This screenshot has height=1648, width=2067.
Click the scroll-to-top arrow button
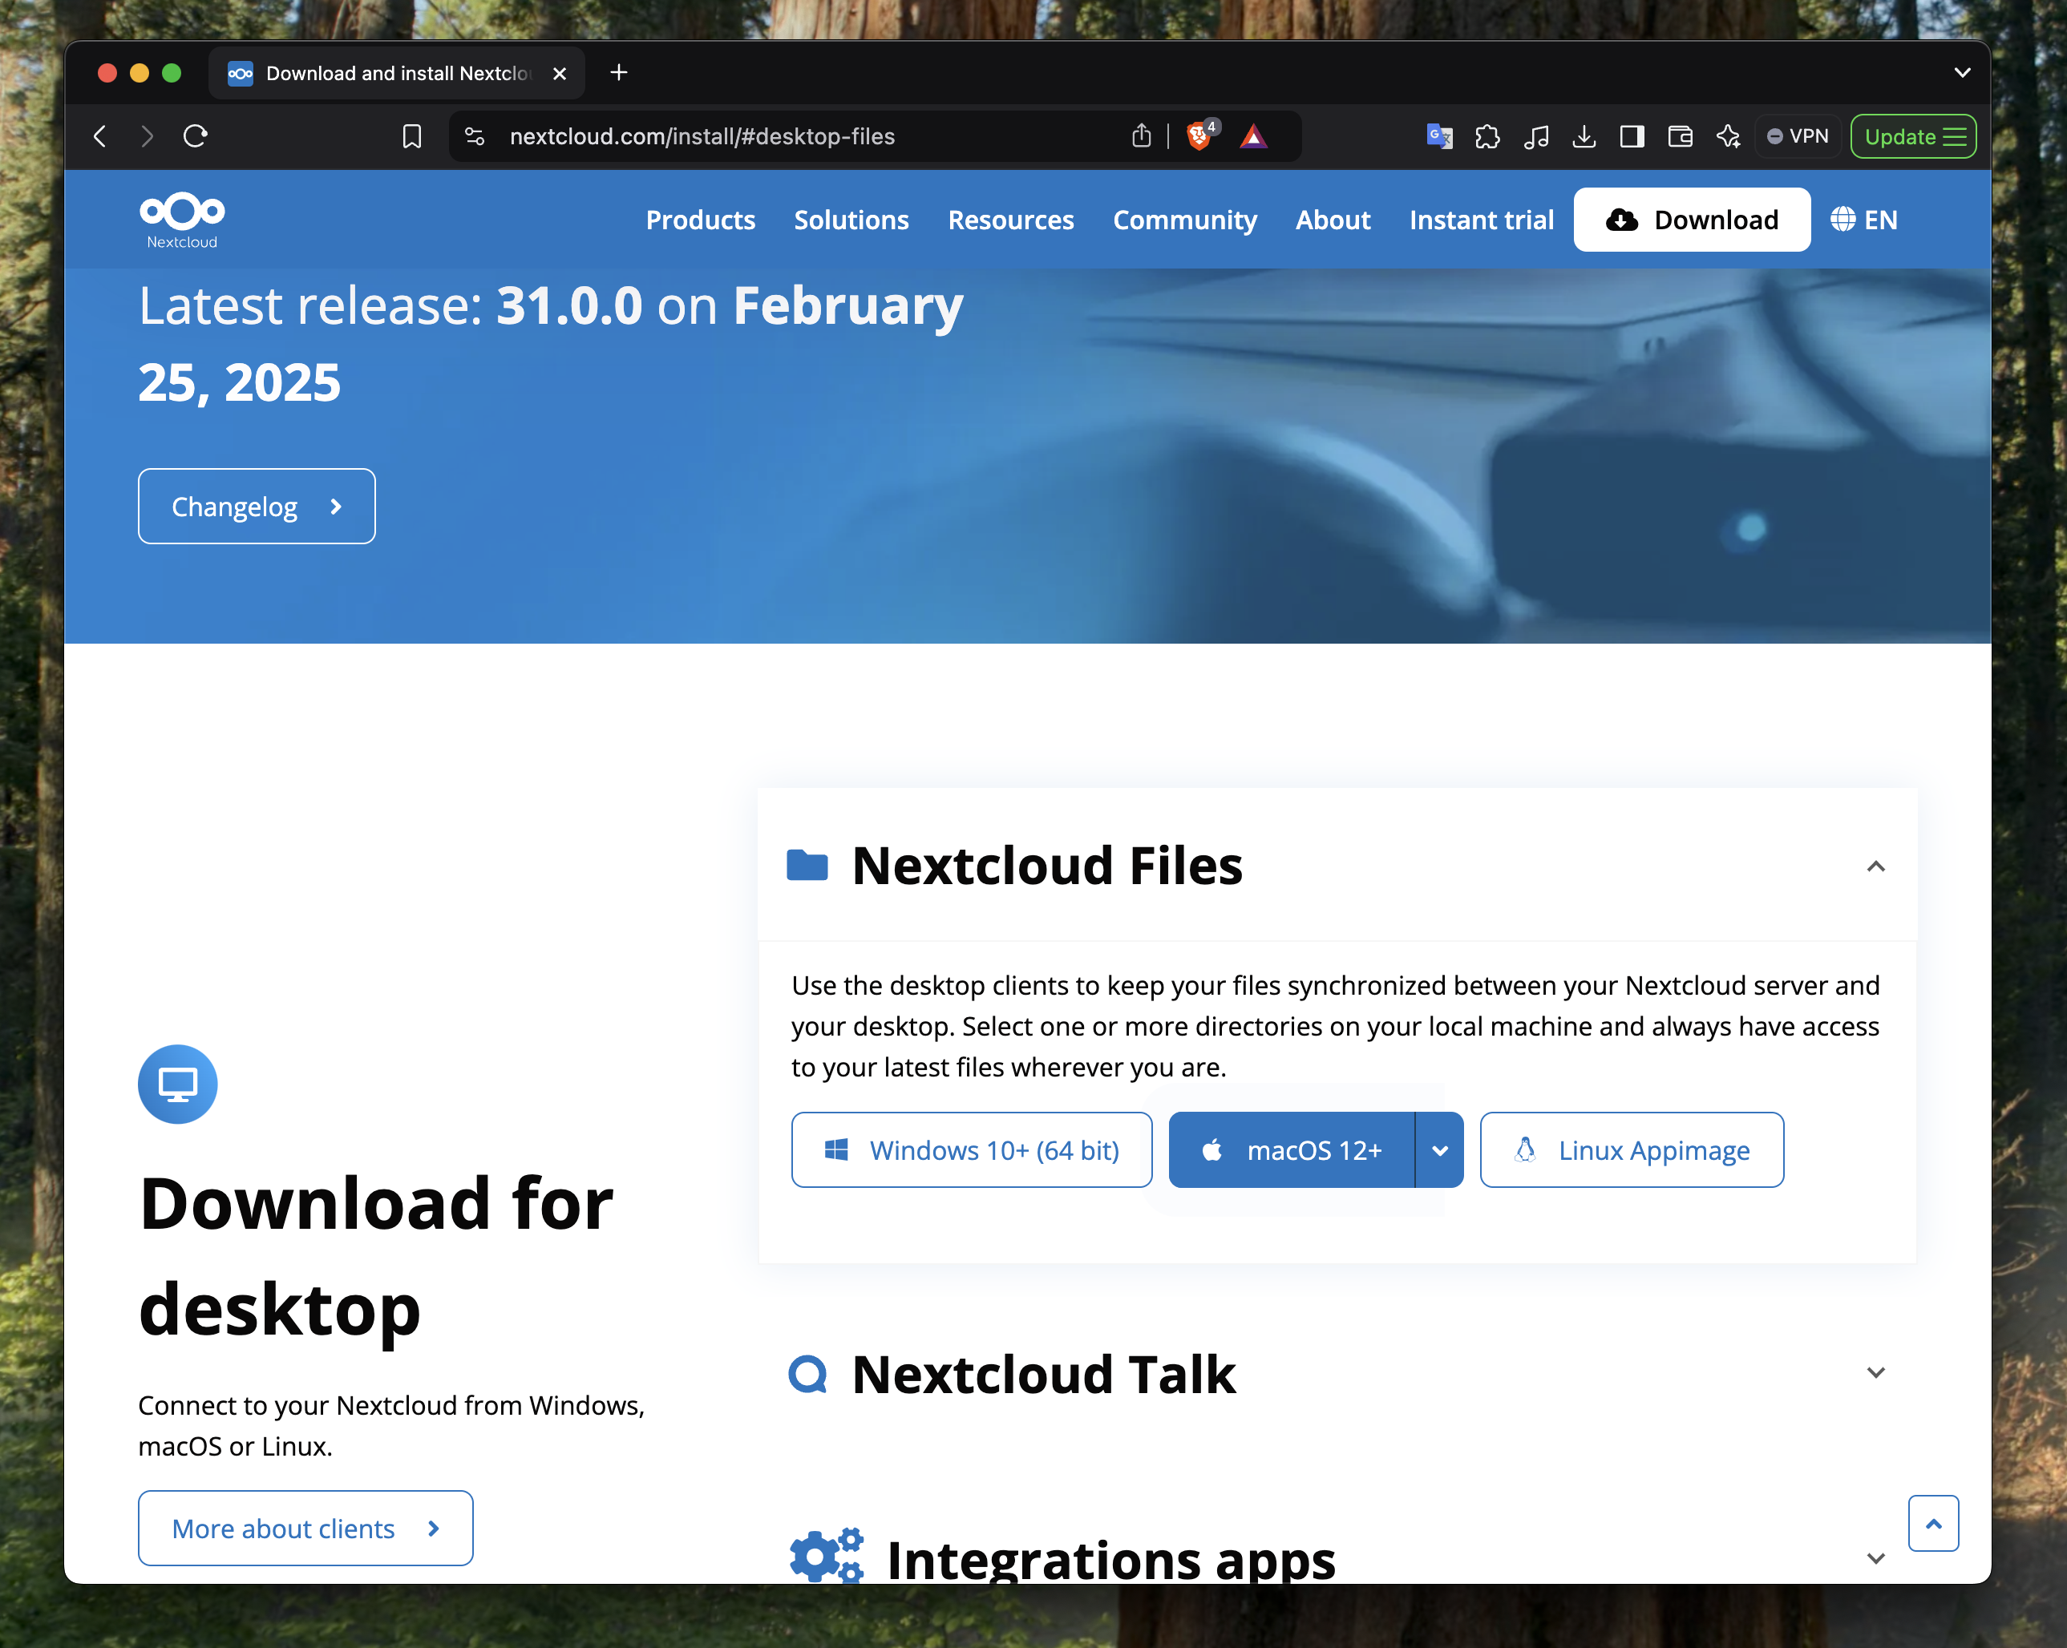coord(1933,1522)
